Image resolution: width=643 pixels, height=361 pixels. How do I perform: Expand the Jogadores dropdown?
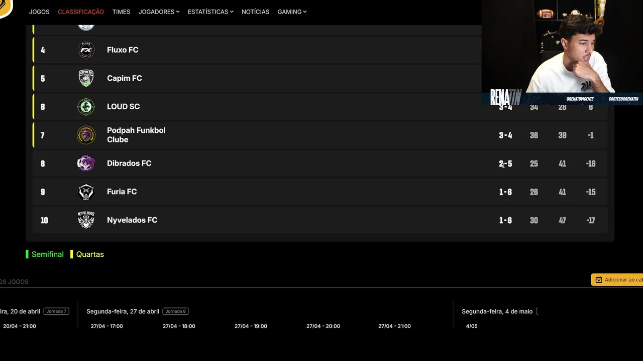(159, 12)
